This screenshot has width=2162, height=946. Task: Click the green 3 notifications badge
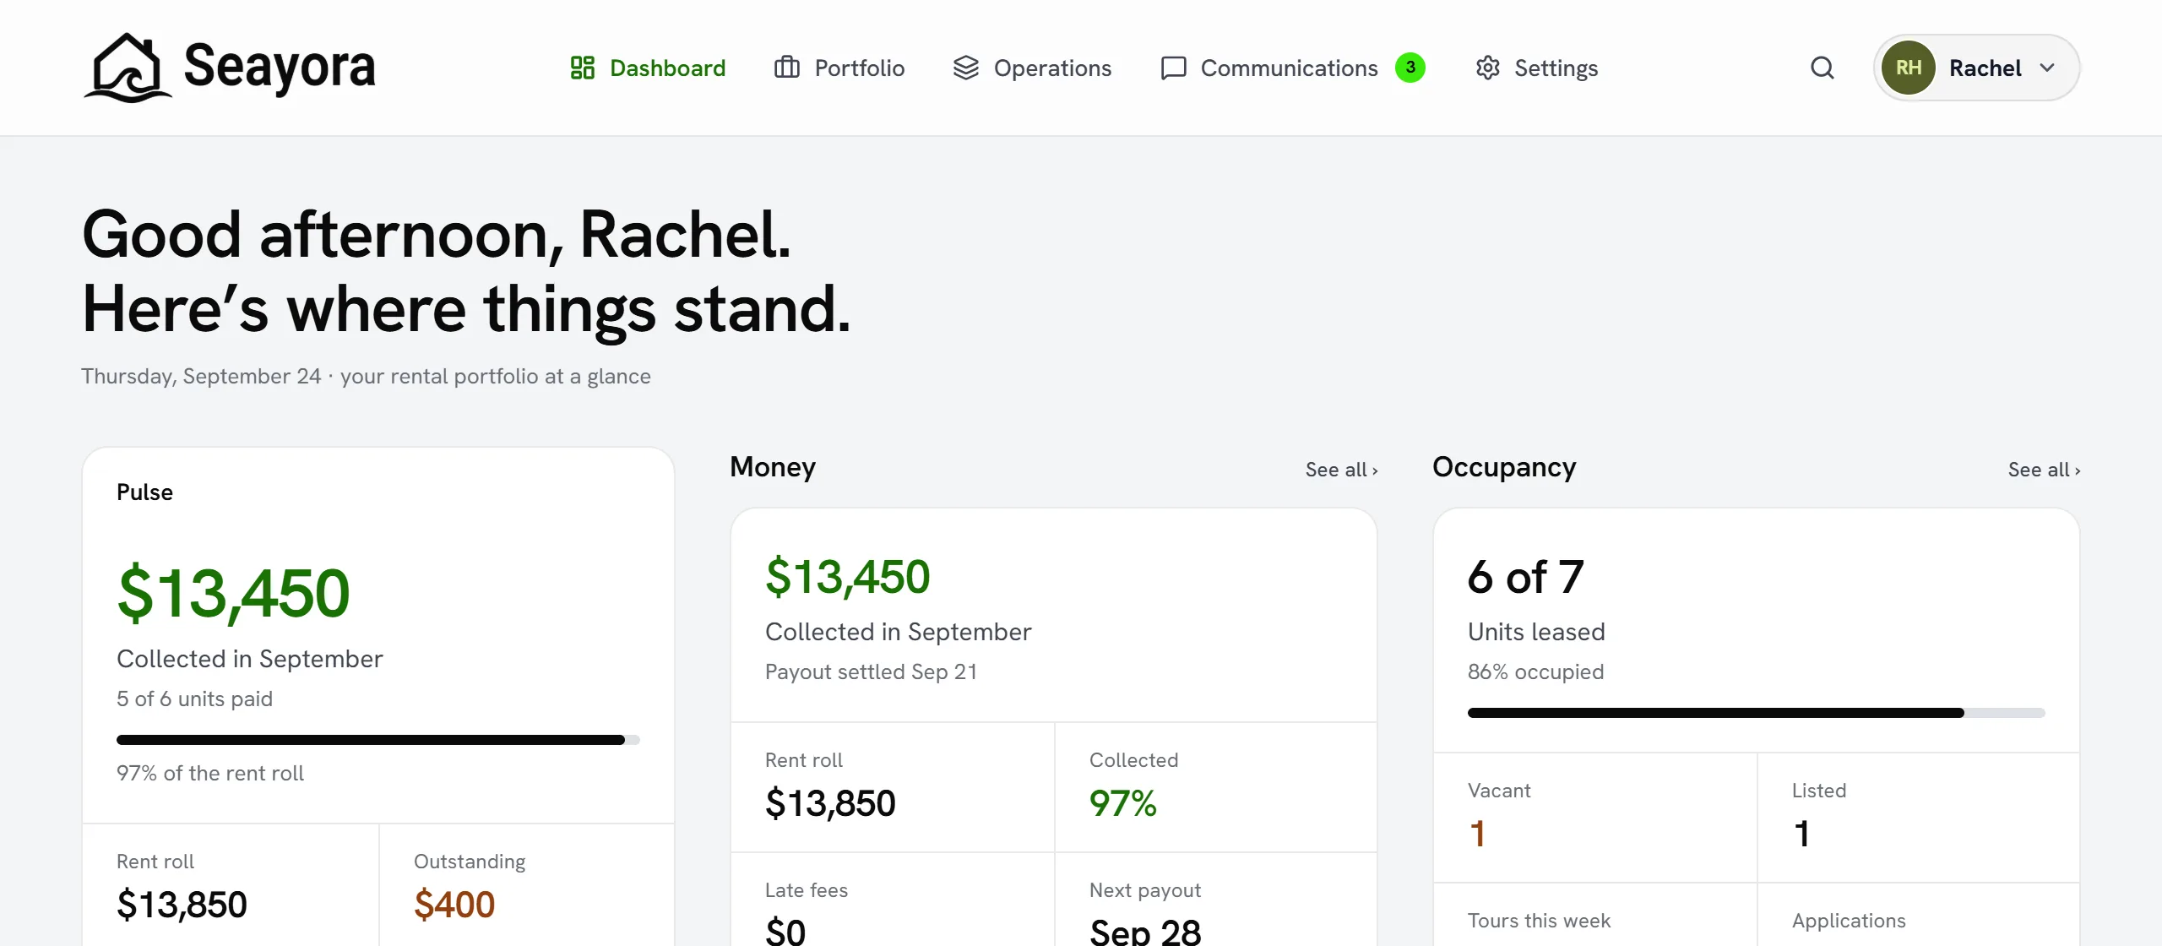point(1410,68)
